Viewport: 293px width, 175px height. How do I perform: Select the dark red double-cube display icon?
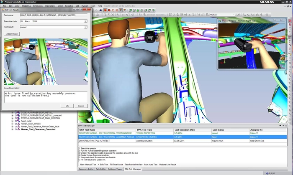[109, 10]
